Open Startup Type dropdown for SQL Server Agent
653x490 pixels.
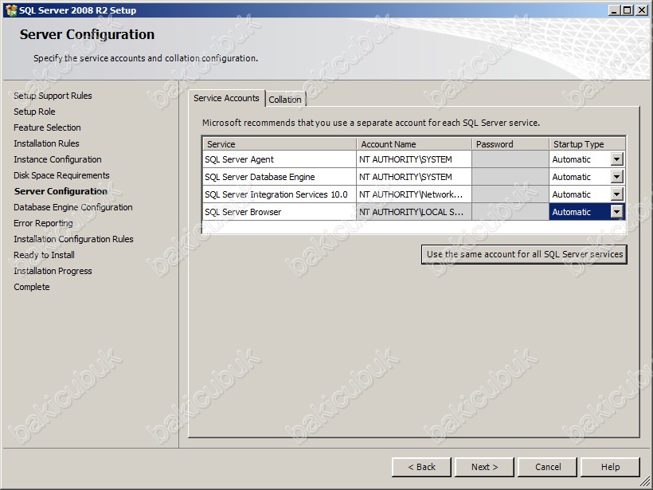pos(617,159)
